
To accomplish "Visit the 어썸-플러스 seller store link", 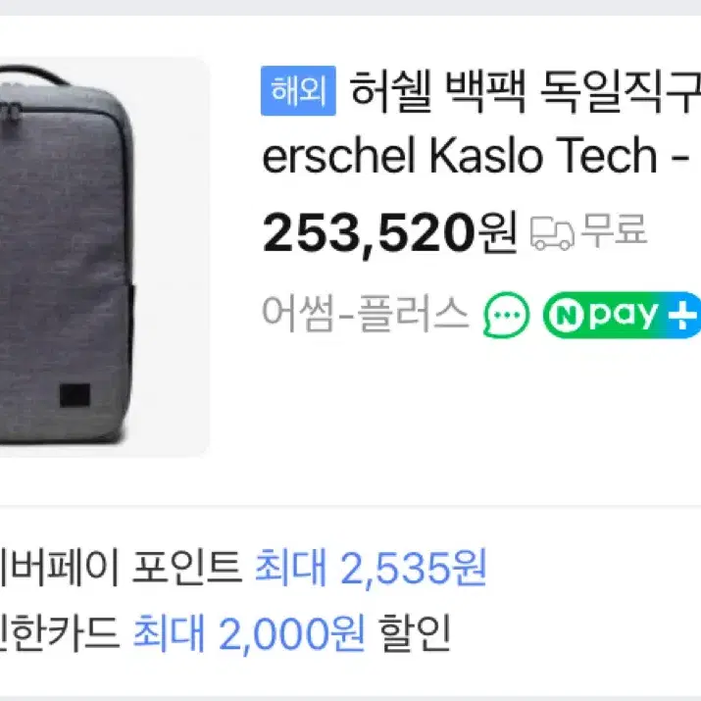I will (x=366, y=315).
